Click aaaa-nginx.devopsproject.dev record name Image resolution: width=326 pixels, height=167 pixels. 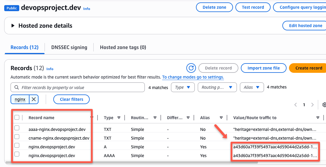tap(57, 129)
